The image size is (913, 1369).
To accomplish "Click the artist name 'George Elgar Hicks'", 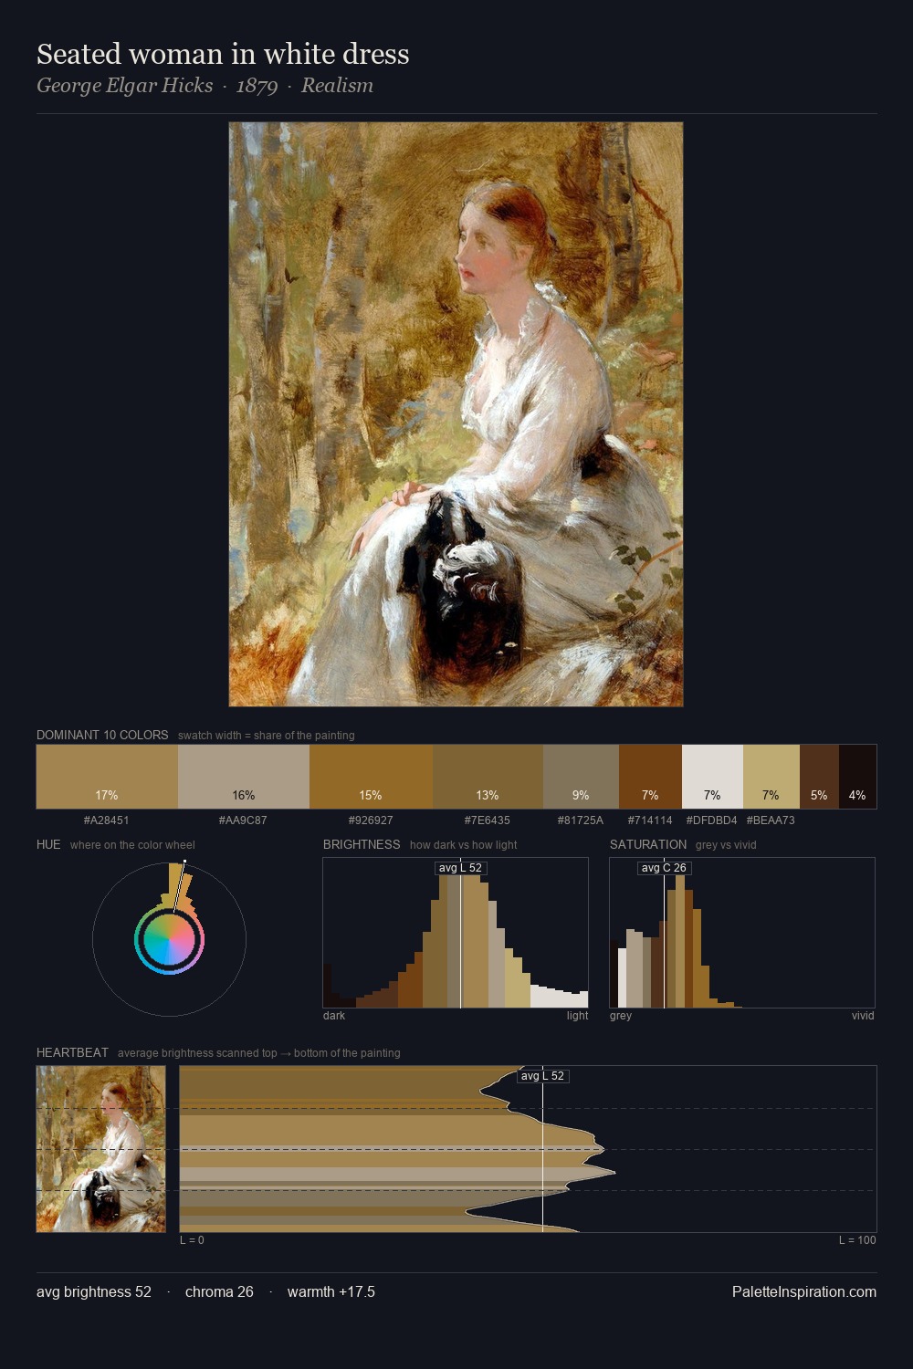I will click(124, 86).
